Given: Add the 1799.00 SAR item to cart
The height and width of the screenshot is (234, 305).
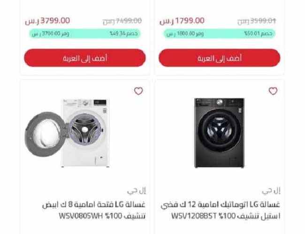Looking at the screenshot, I should point(220,58).
